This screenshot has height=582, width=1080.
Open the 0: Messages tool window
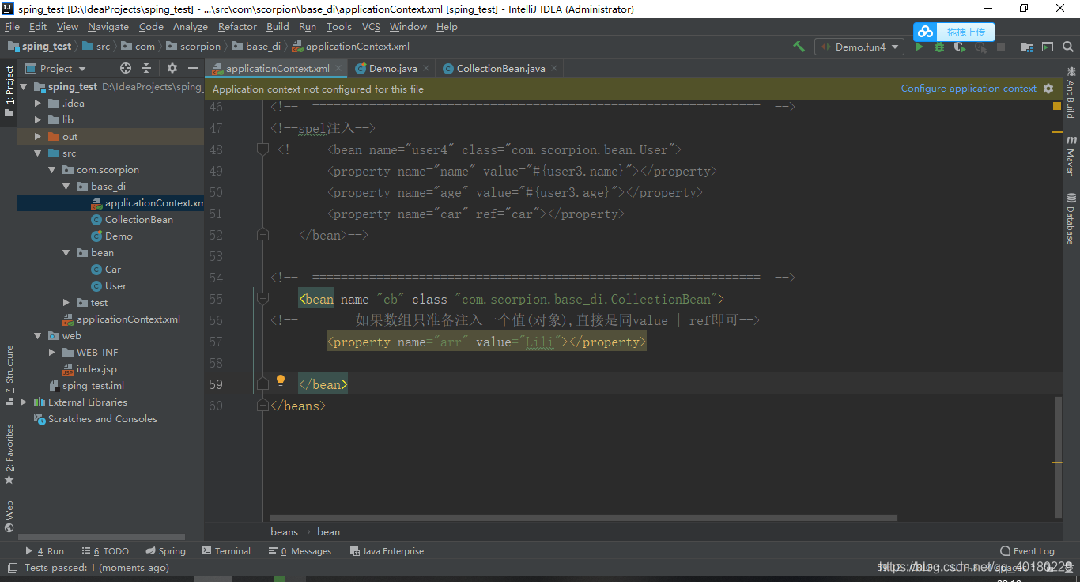300,551
